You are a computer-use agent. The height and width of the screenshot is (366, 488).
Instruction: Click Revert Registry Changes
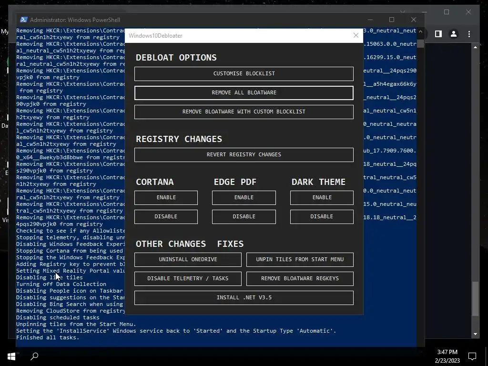(244, 155)
